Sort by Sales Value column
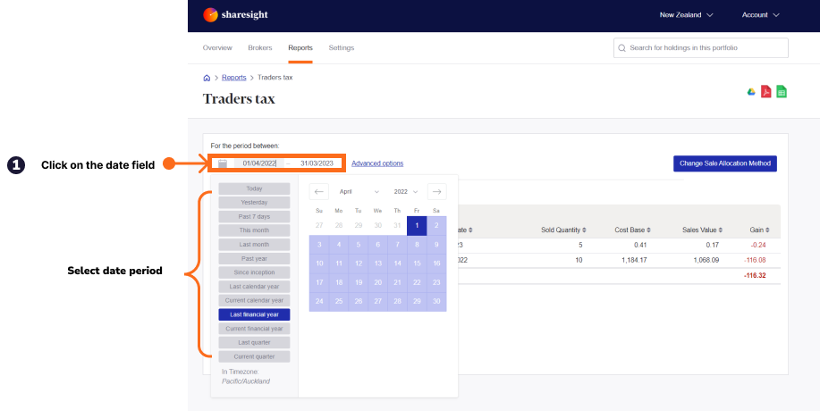The width and height of the screenshot is (820, 418). [x=702, y=230]
